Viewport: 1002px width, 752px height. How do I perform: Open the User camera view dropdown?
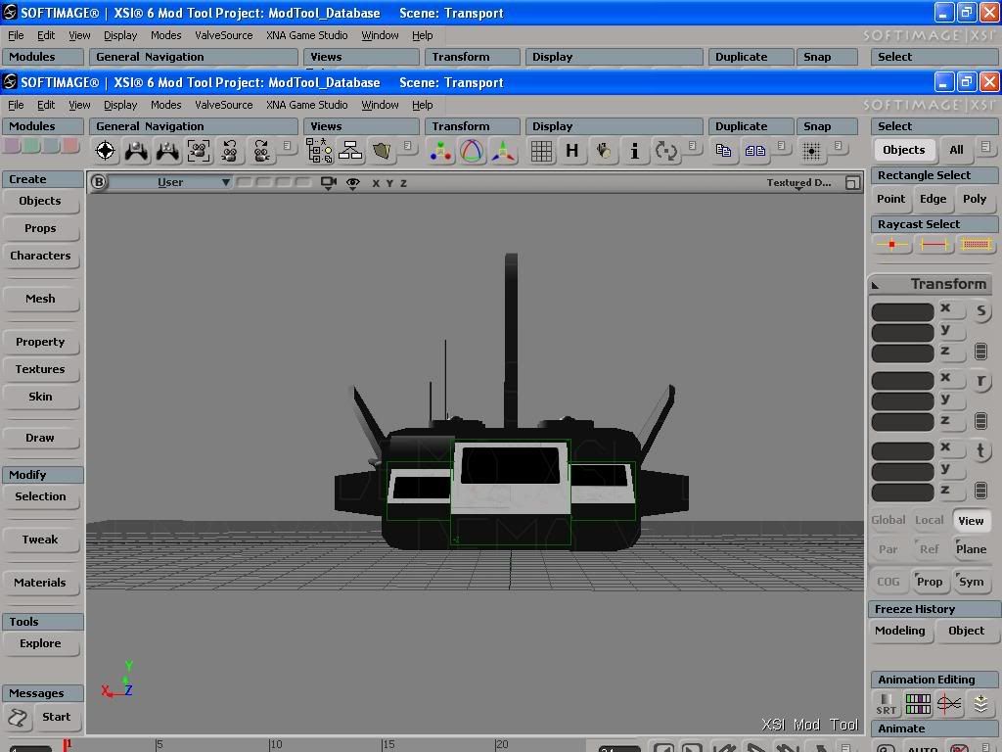170,182
